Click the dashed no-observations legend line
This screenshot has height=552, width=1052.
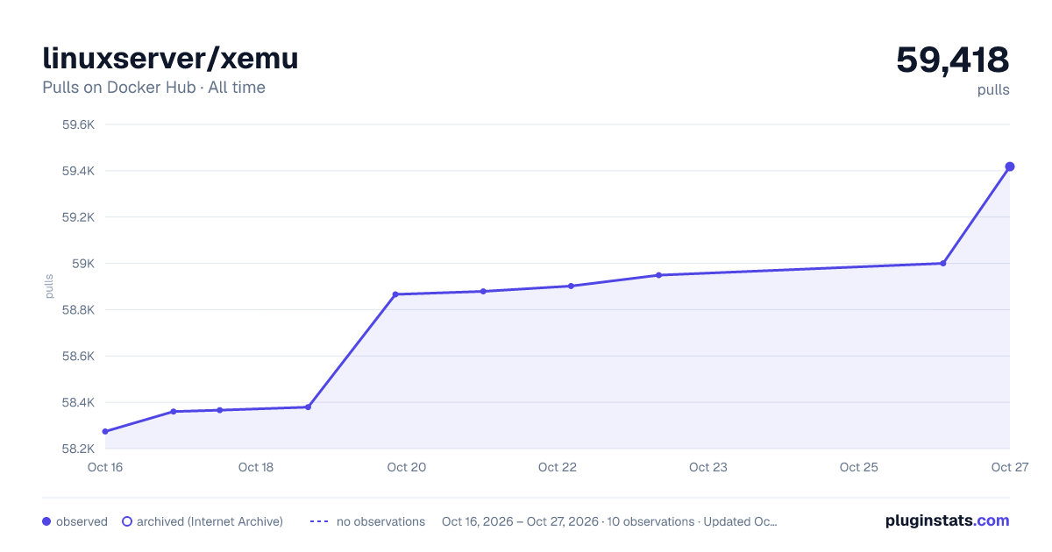[x=319, y=521]
